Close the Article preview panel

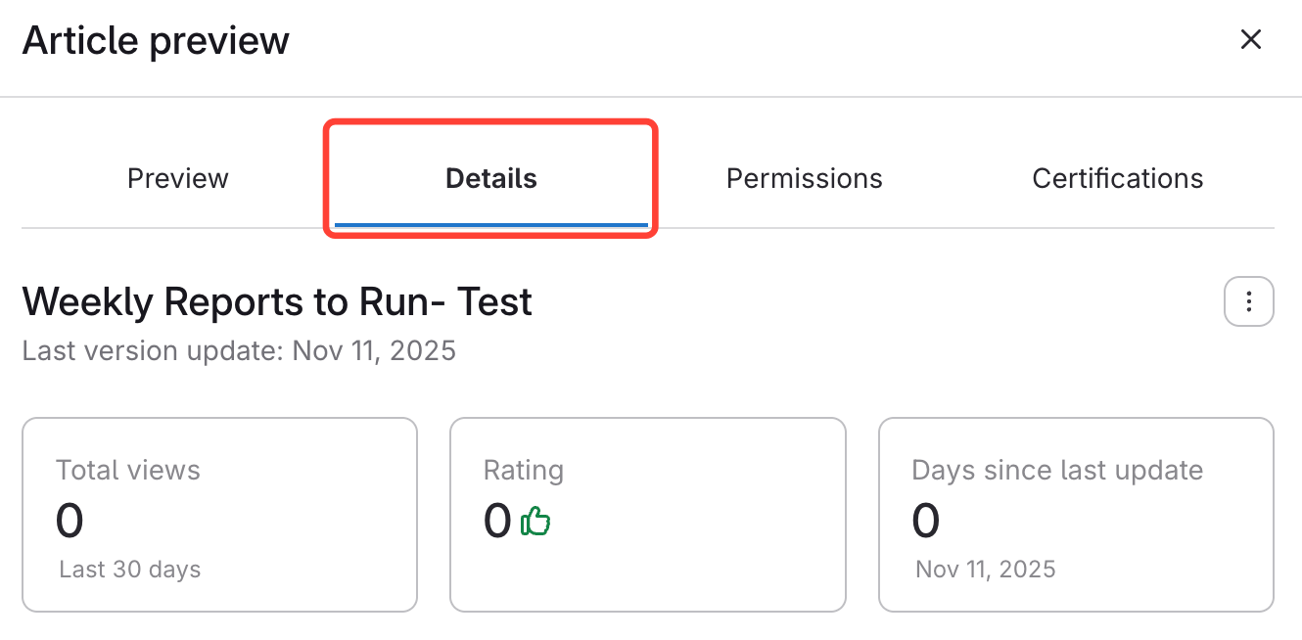(x=1250, y=40)
